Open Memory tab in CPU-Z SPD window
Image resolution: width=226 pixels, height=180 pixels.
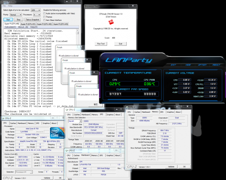pyautogui.click(x=95, y=114)
